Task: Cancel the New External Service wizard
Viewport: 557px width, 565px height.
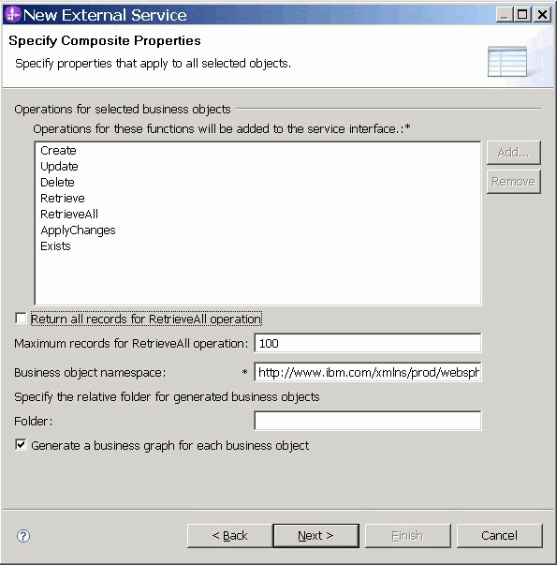Action: coord(499,535)
